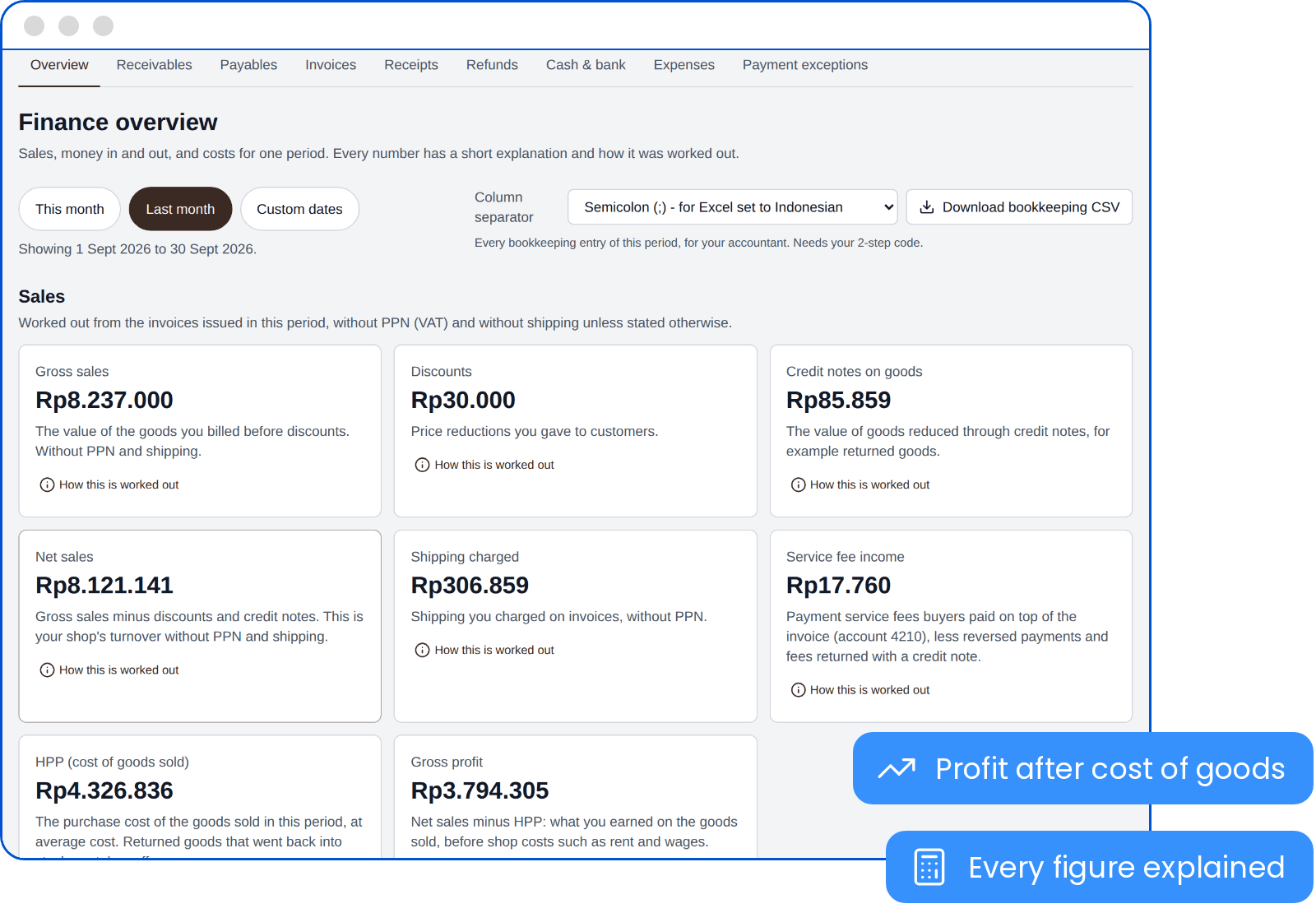Click info icon in Credit notes on goods card
The height and width of the screenshot is (913, 1316).
click(x=798, y=485)
